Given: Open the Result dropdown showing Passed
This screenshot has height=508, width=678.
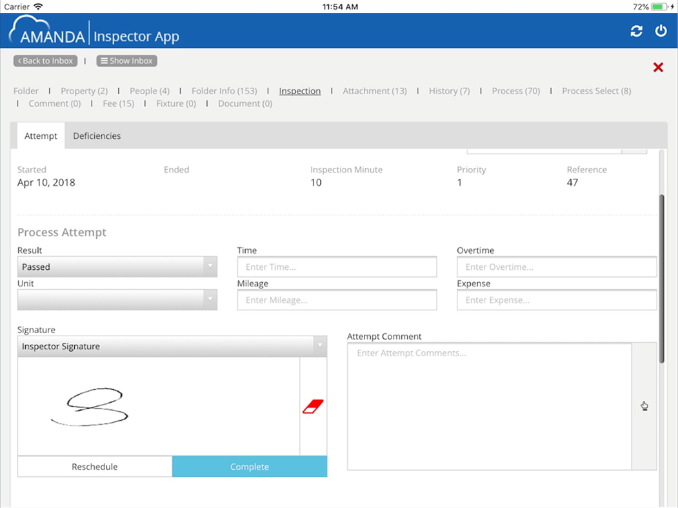Looking at the screenshot, I should point(117,267).
